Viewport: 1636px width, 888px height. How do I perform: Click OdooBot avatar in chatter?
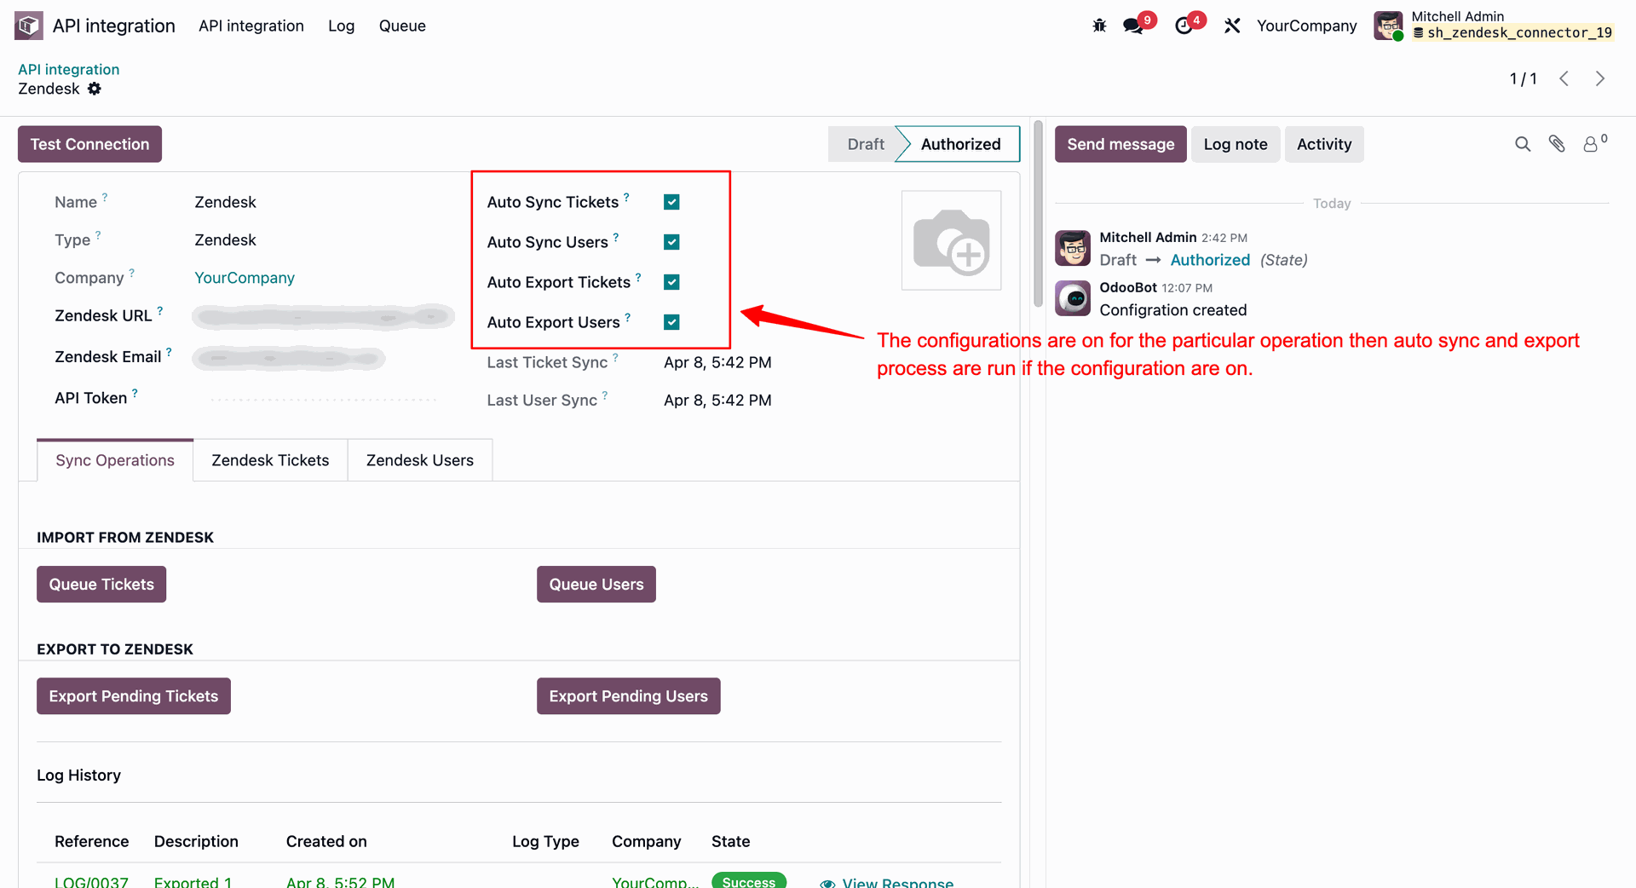point(1073,298)
